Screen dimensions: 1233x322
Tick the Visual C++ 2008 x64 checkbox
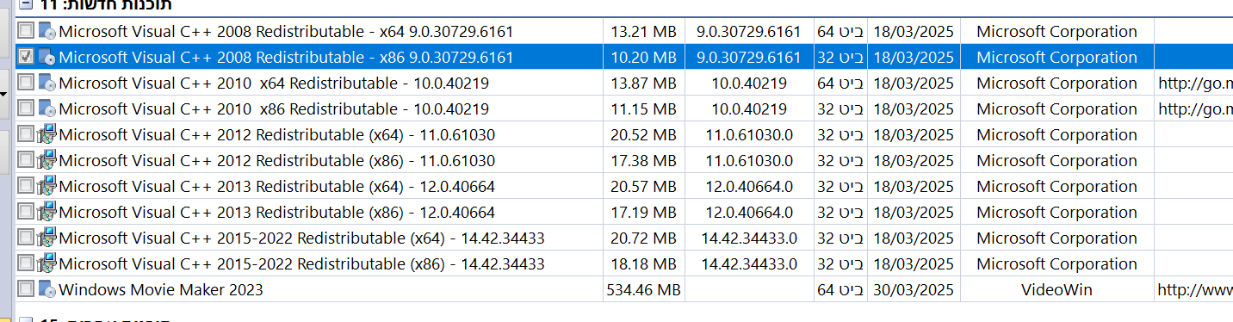26,32
